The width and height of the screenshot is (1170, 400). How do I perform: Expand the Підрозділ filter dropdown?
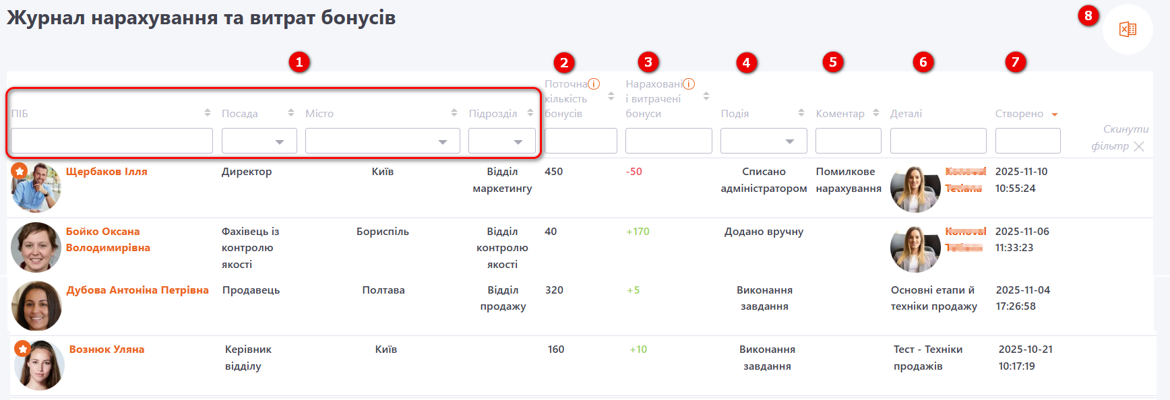pos(502,141)
